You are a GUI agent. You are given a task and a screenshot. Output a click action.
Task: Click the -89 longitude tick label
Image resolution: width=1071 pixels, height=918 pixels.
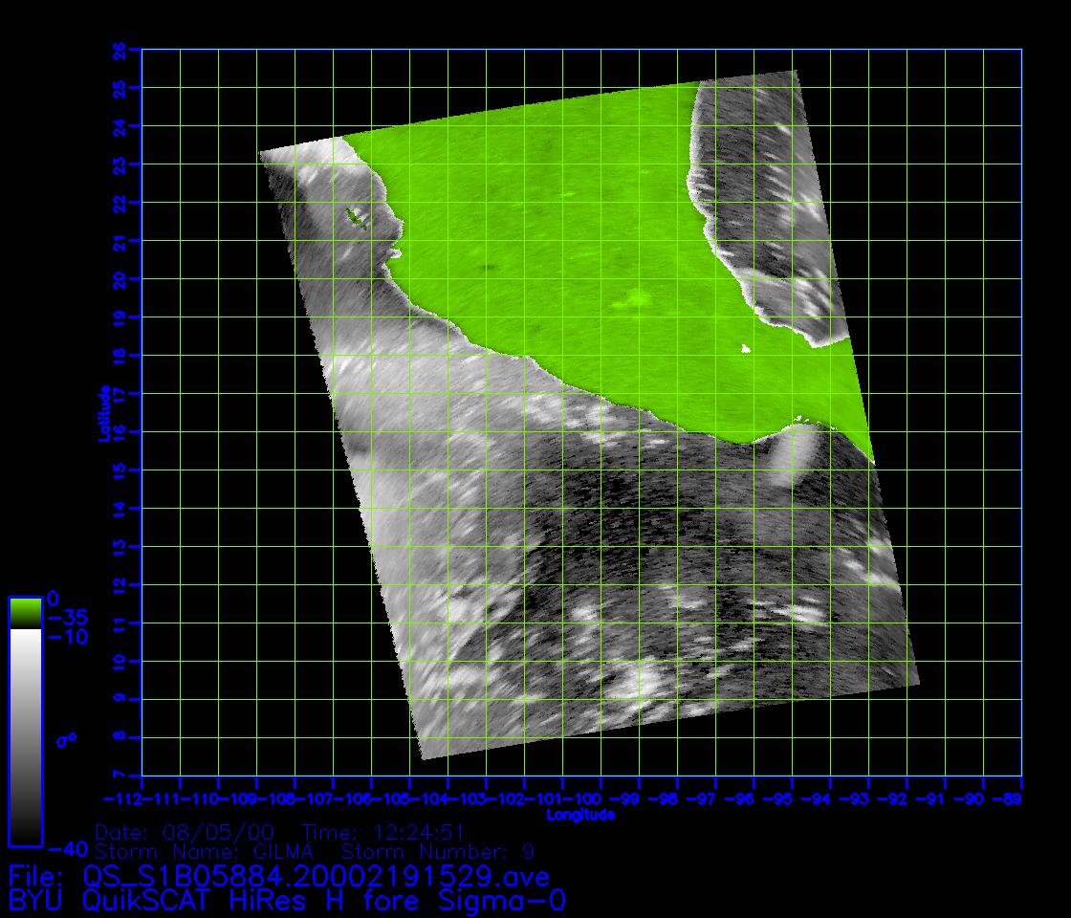(x=1009, y=798)
